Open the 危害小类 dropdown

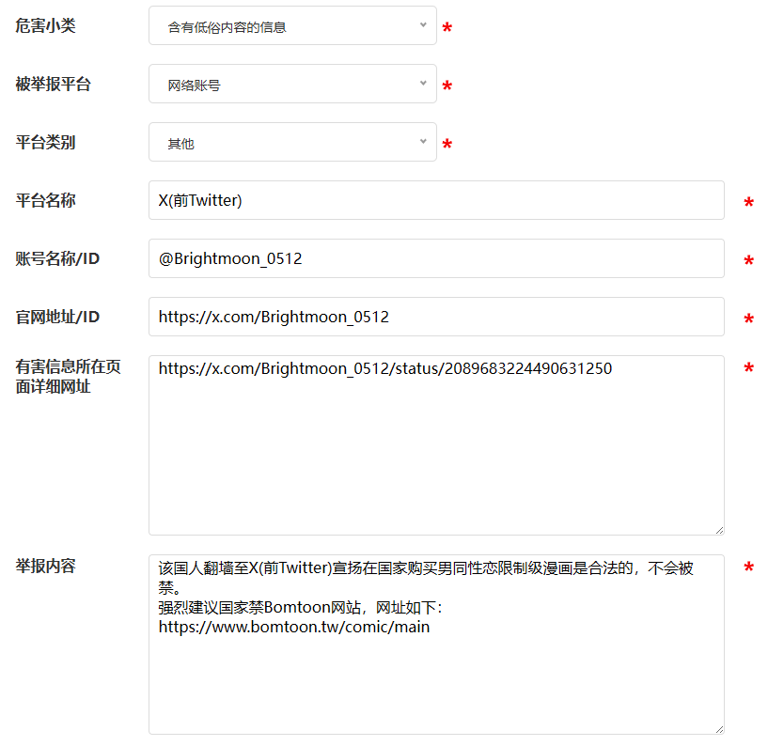pyautogui.click(x=292, y=25)
